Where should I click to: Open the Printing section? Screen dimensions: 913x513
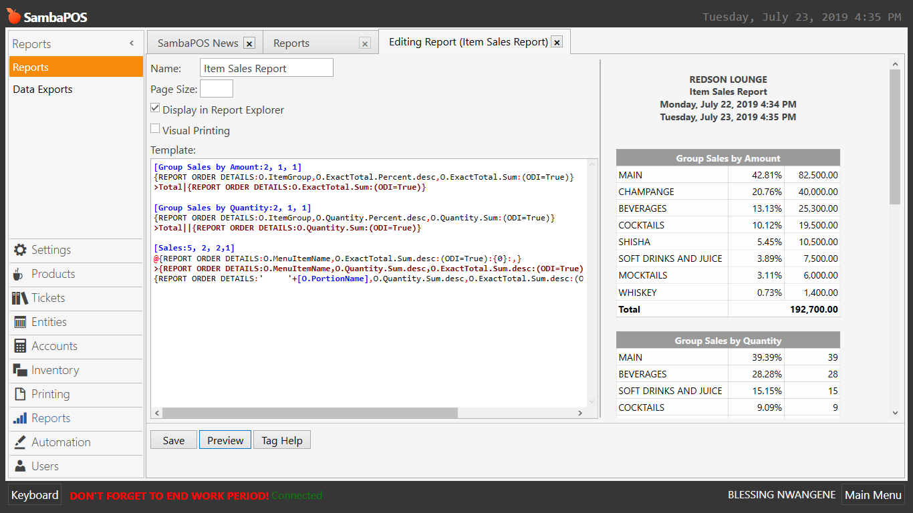click(x=76, y=394)
